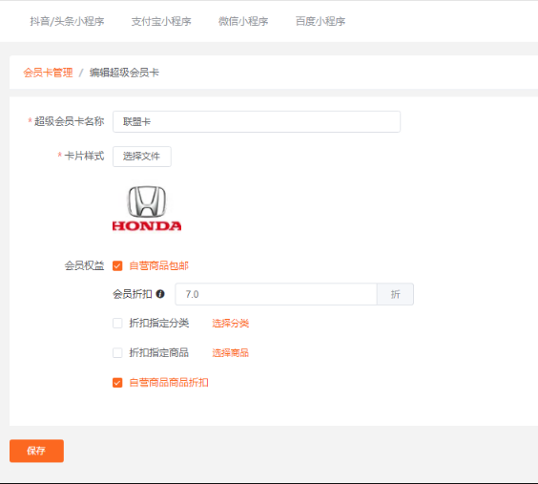Select the 百度小程序 tab
538x484 pixels.
coord(321,21)
